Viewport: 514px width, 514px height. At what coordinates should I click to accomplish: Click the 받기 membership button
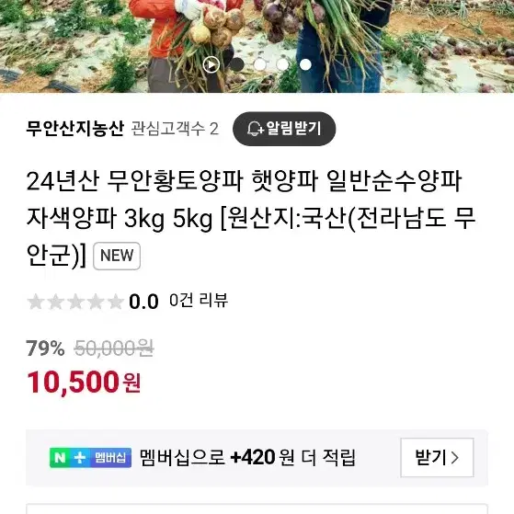437,457
